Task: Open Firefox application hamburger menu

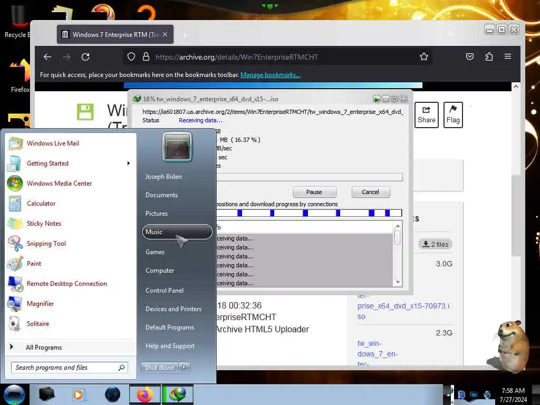Action: (x=508, y=56)
